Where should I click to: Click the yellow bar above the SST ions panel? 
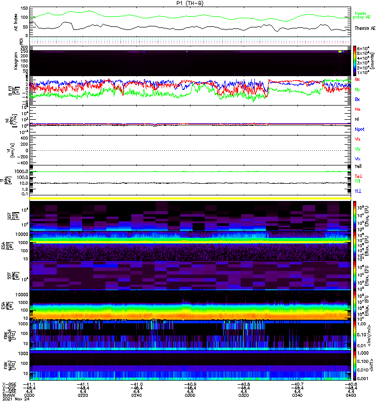(x=190, y=198)
